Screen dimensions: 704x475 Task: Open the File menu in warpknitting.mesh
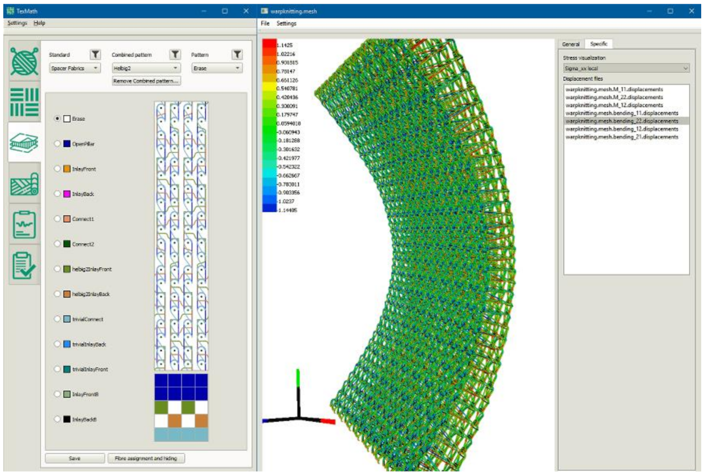[265, 24]
